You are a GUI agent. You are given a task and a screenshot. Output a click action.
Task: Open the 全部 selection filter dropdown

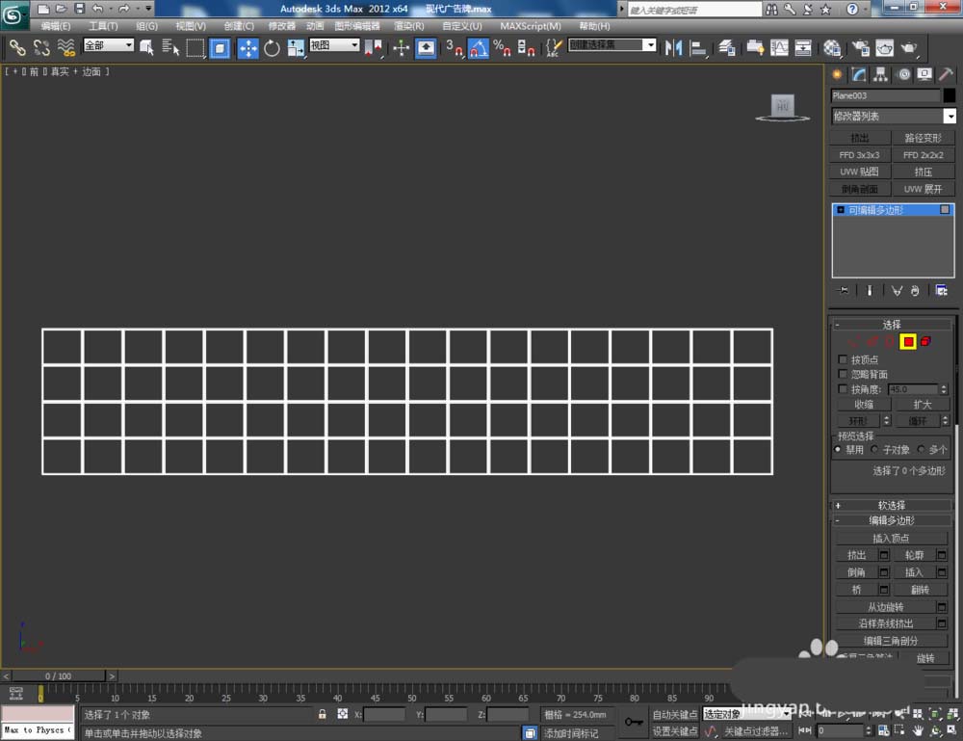tap(109, 45)
